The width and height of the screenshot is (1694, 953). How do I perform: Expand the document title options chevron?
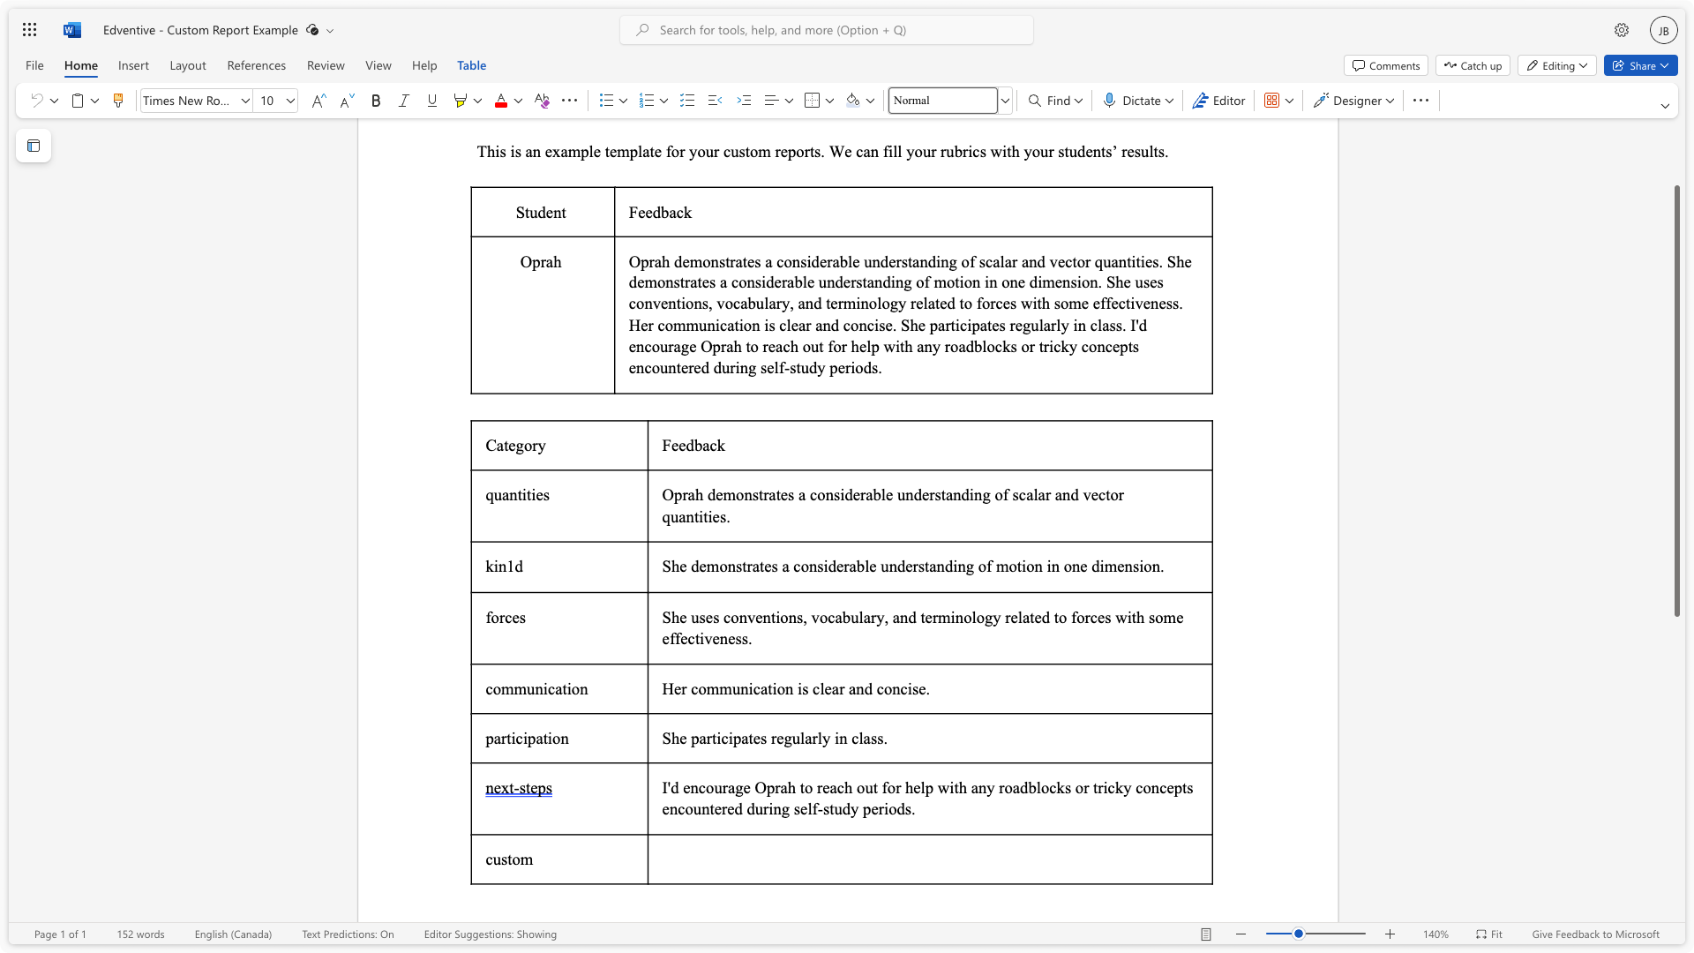click(x=331, y=30)
